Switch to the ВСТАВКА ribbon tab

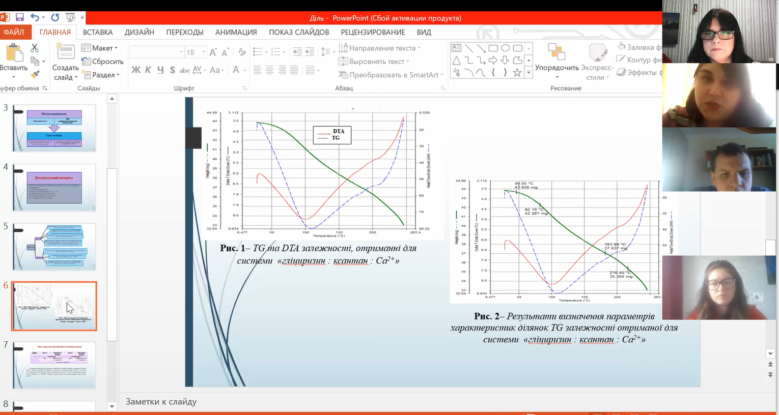coord(98,32)
